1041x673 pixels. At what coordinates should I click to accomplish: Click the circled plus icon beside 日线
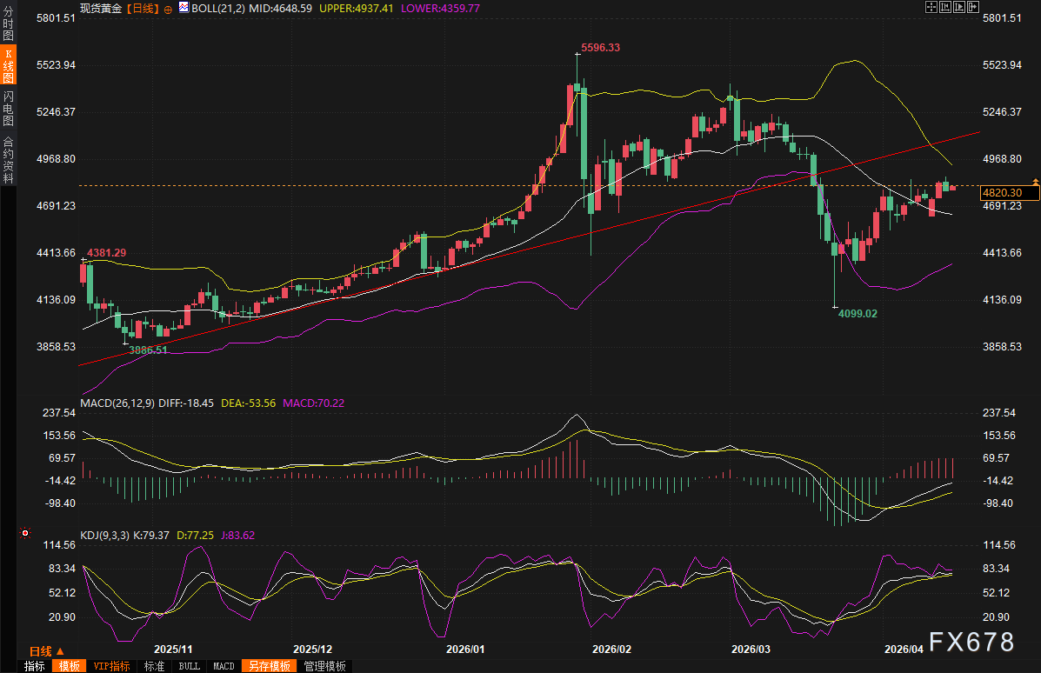[168, 8]
